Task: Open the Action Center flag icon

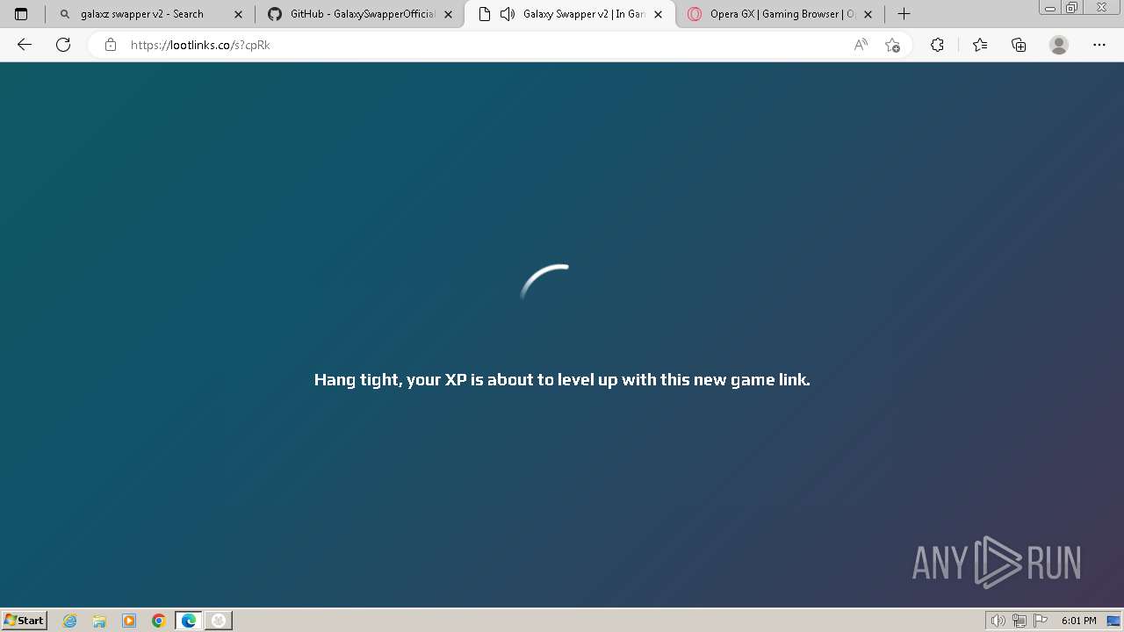Action: point(1041,621)
